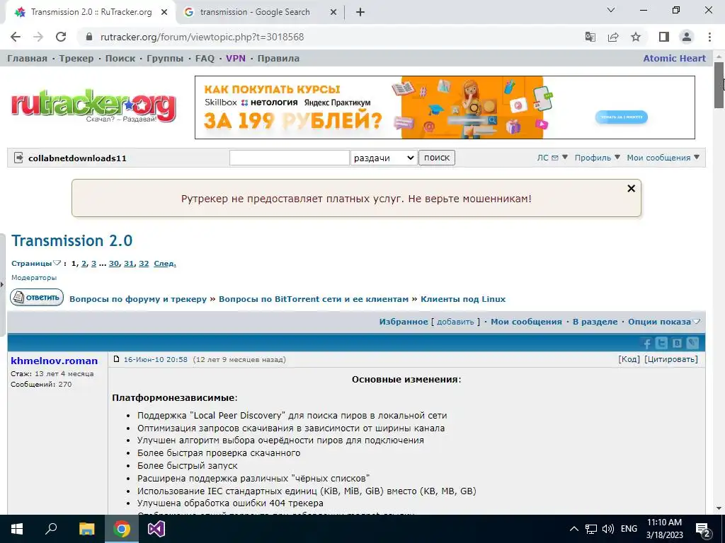725x543 pixels.
Task: Open Трекер in top menu
Action: pyautogui.click(x=76, y=59)
